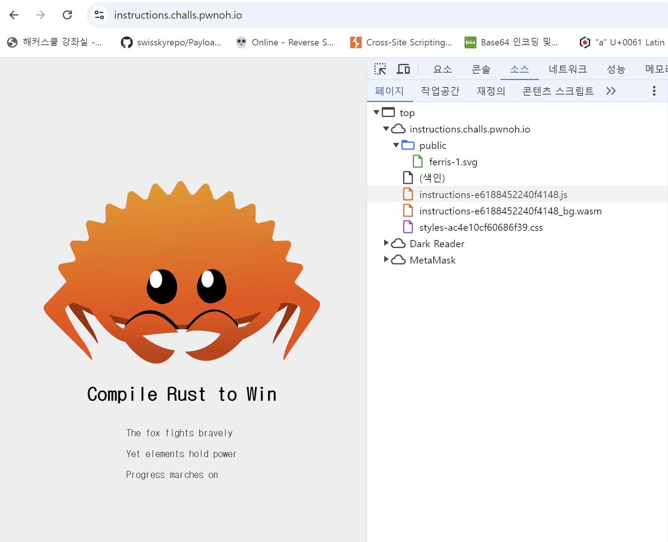The height and width of the screenshot is (542, 668).
Task: Click the cloud icon beside instructions.challs.pwnoh.io
Action: coord(398,129)
